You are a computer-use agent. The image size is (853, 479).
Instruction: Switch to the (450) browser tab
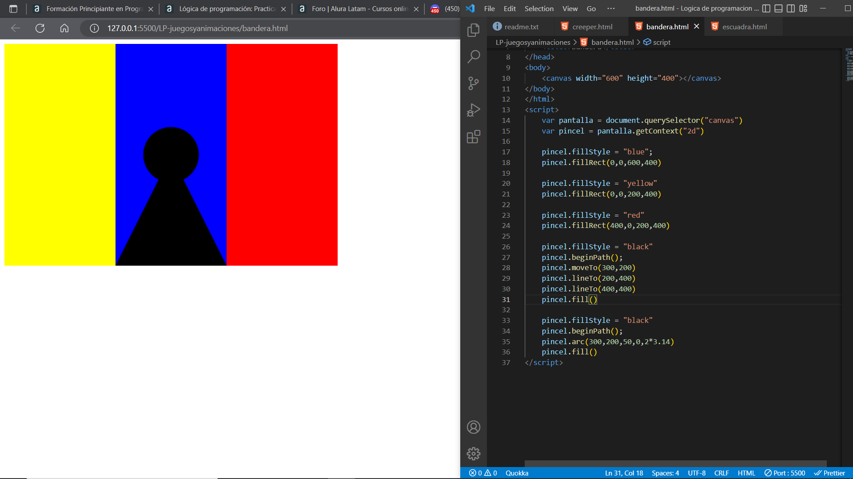(444, 9)
